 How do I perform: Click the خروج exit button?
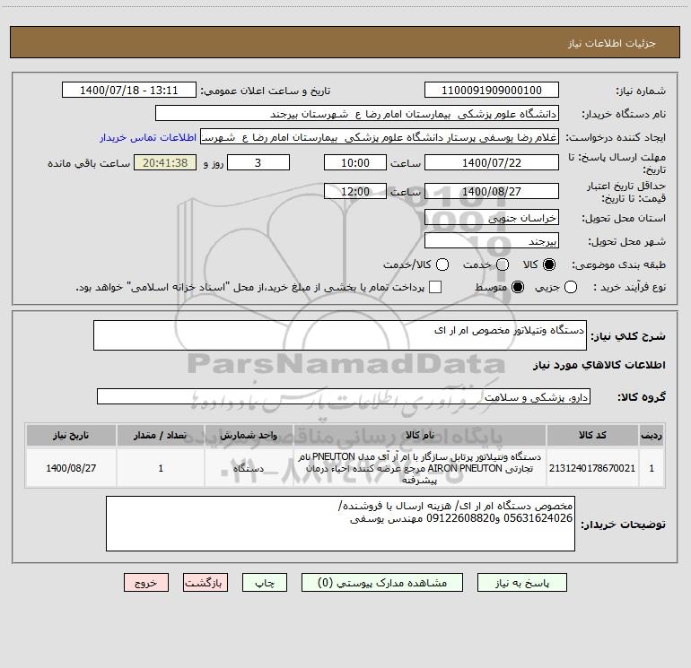click(146, 583)
